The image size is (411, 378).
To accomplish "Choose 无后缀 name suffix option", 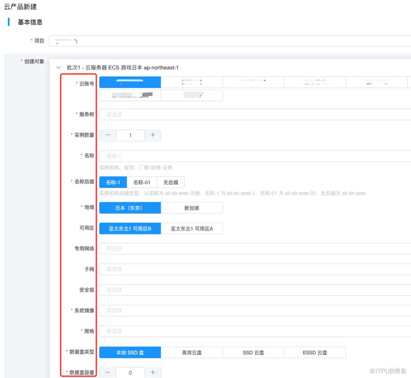I will coord(170,182).
